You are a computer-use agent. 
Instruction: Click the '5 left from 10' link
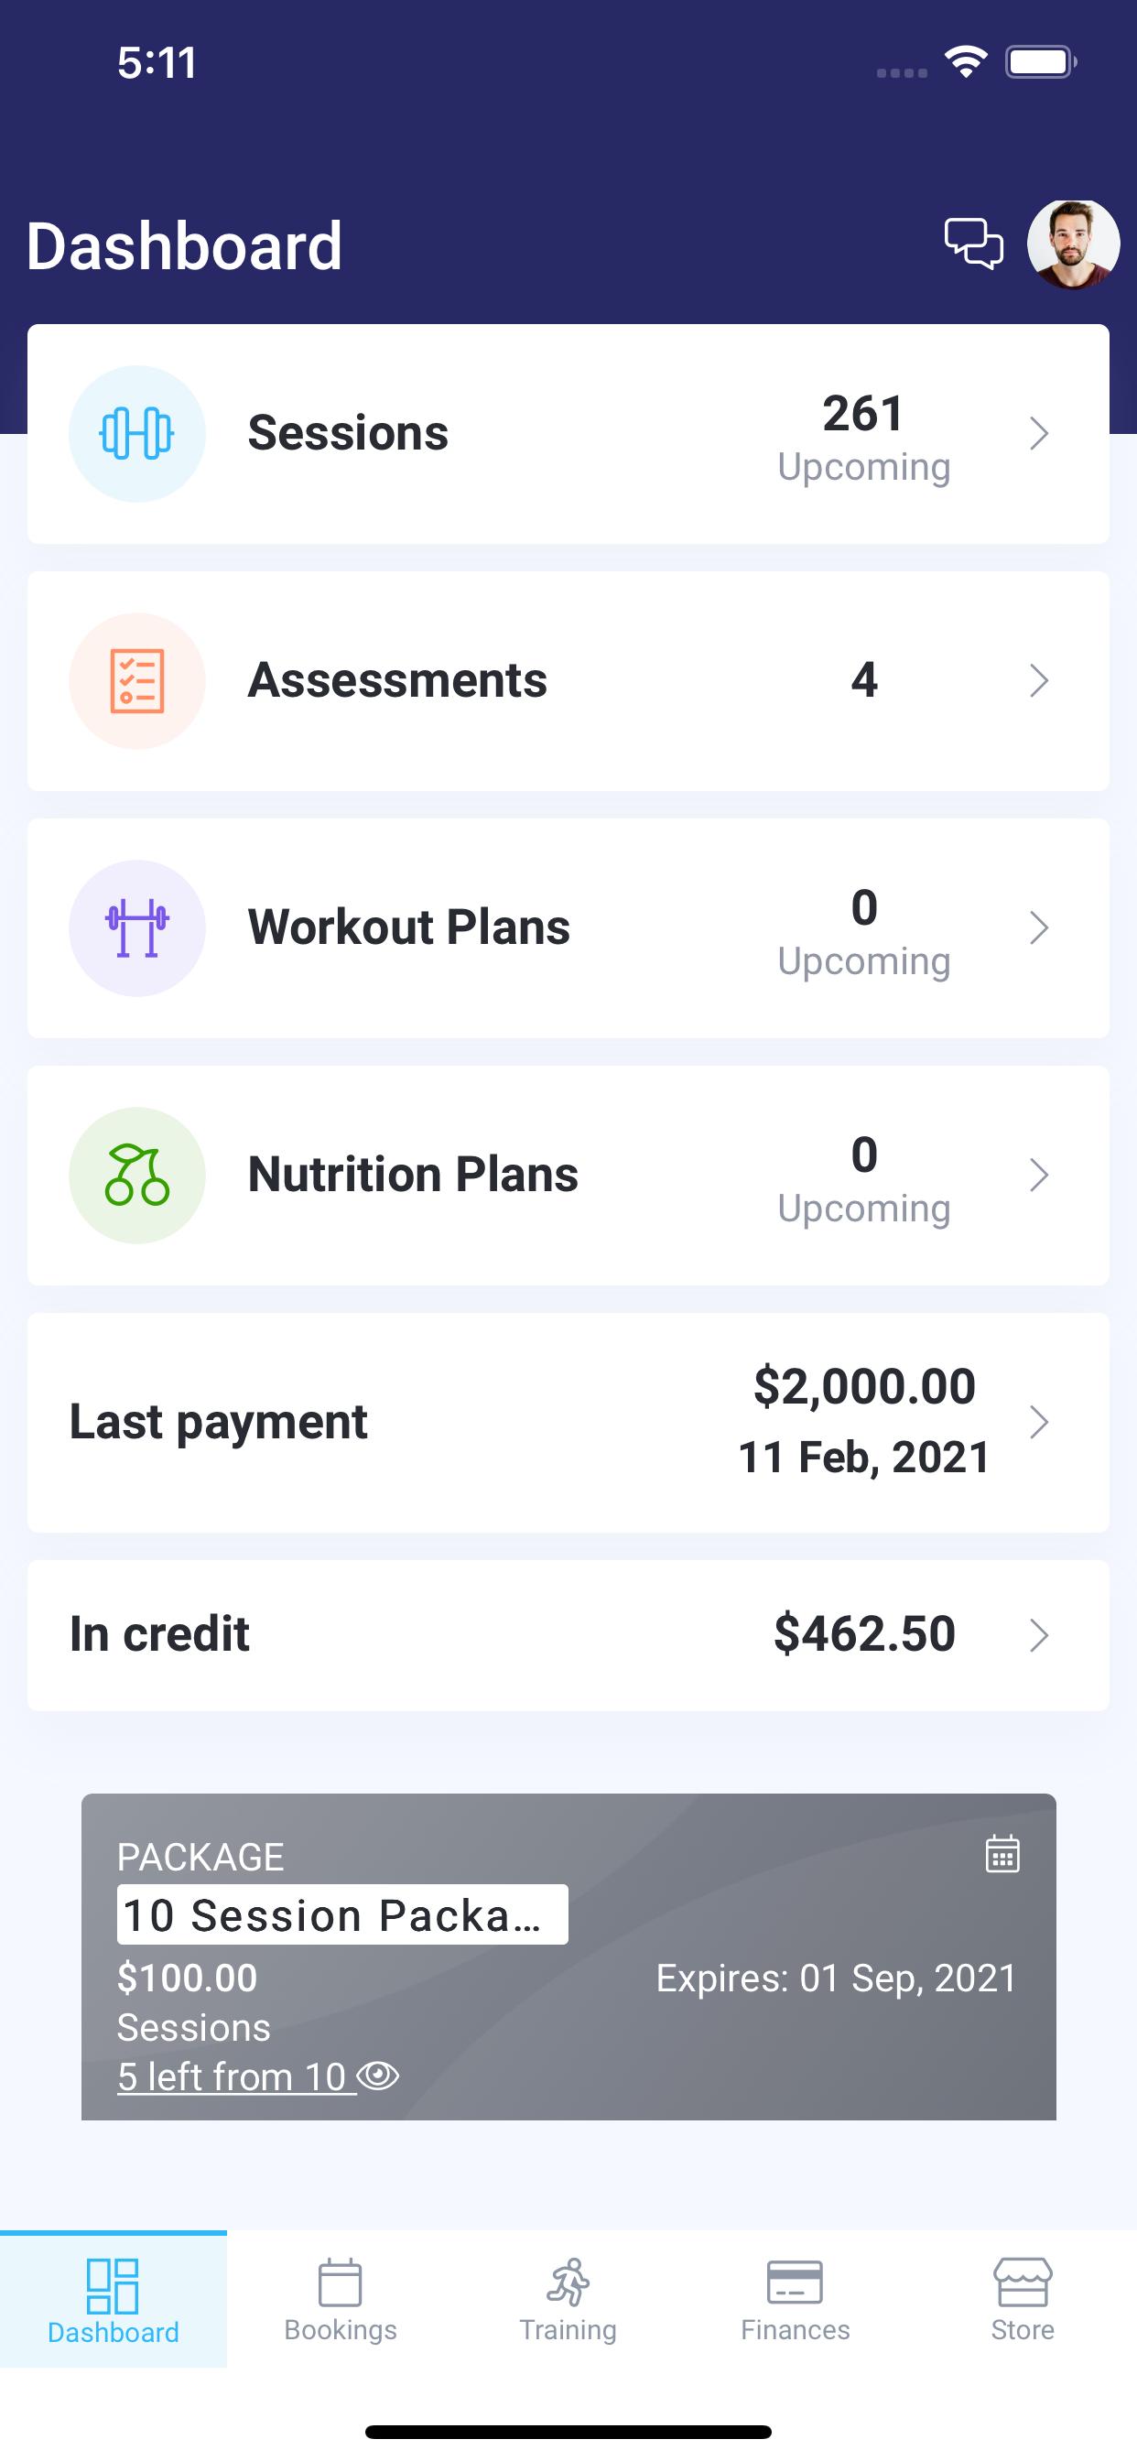pyautogui.click(x=232, y=2076)
